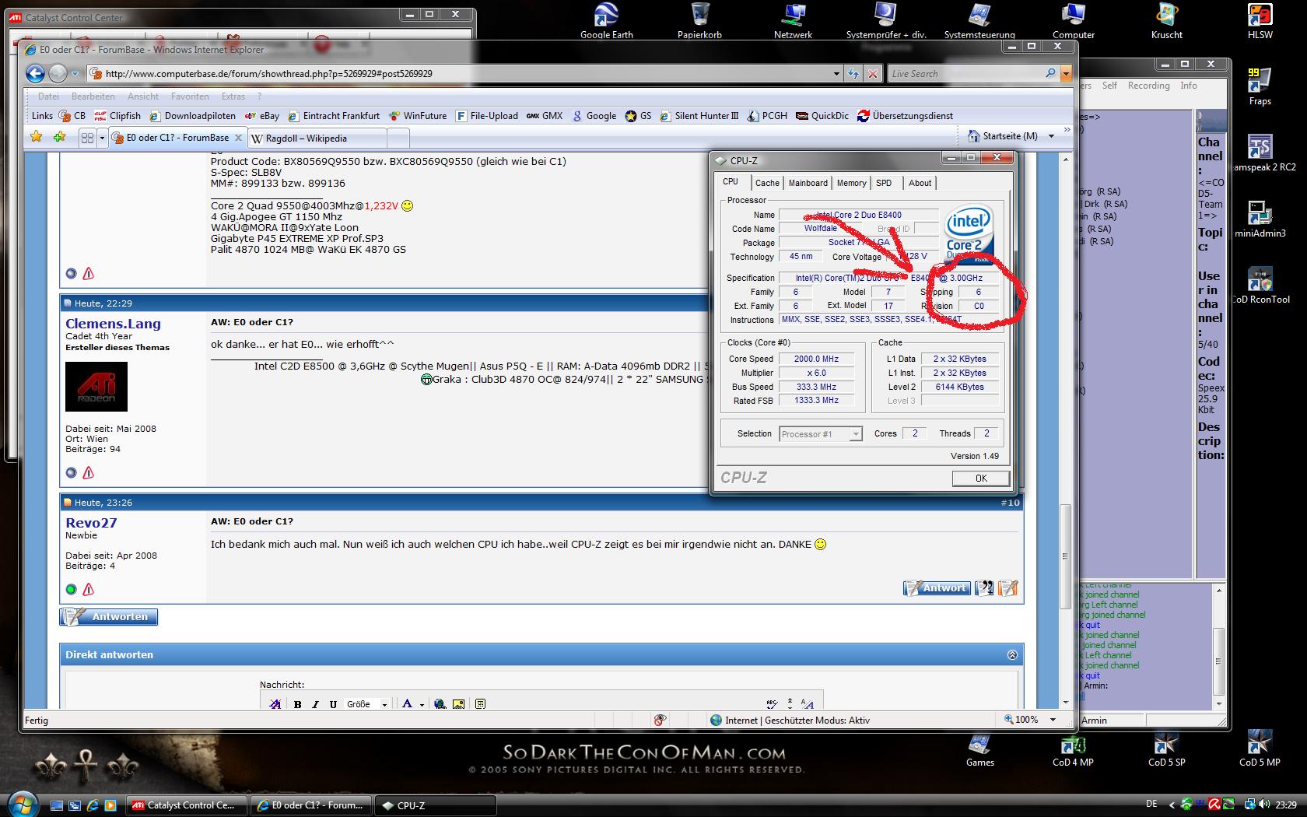This screenshot has height=817, width=1307.
Task: Toggle Italic in the message editor
Action: tap(315, 704)
